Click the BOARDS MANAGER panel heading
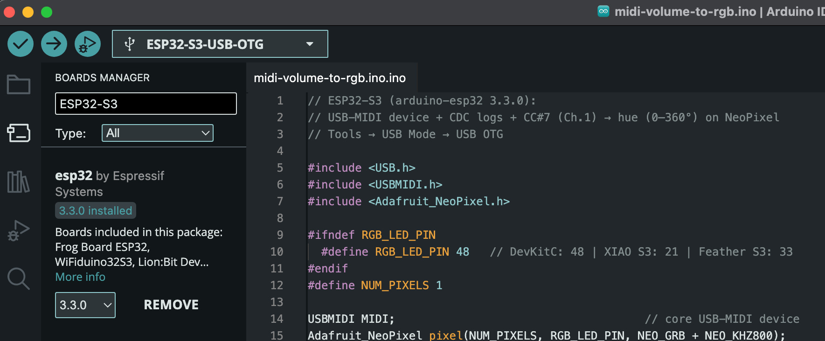Viewport: 825px width, 341px height. coord(103,78)
